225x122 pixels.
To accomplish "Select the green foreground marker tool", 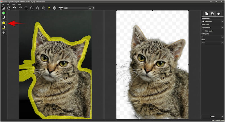I will 4,13.
